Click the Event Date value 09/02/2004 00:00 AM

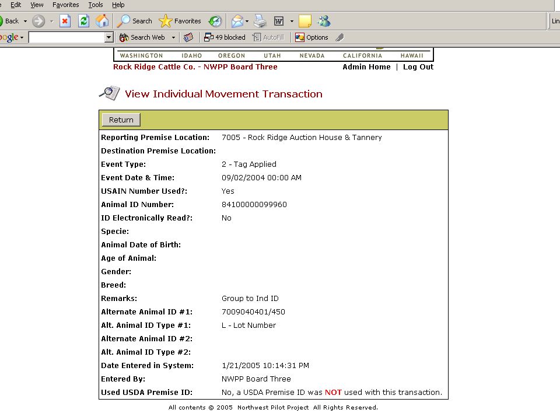pos(261,178)
